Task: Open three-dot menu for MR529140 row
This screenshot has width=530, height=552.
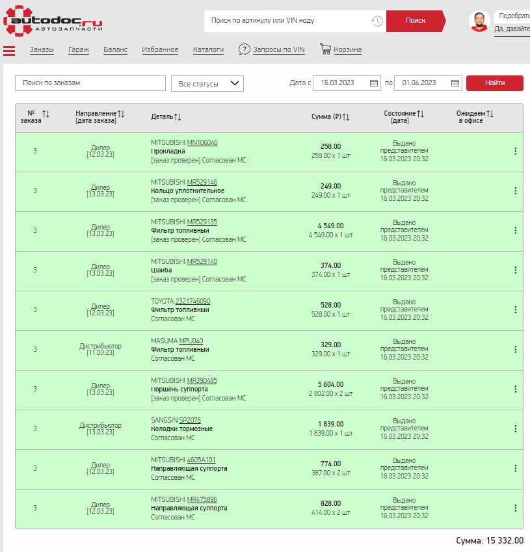Action: pyautogui.click(x=515, y=270)
